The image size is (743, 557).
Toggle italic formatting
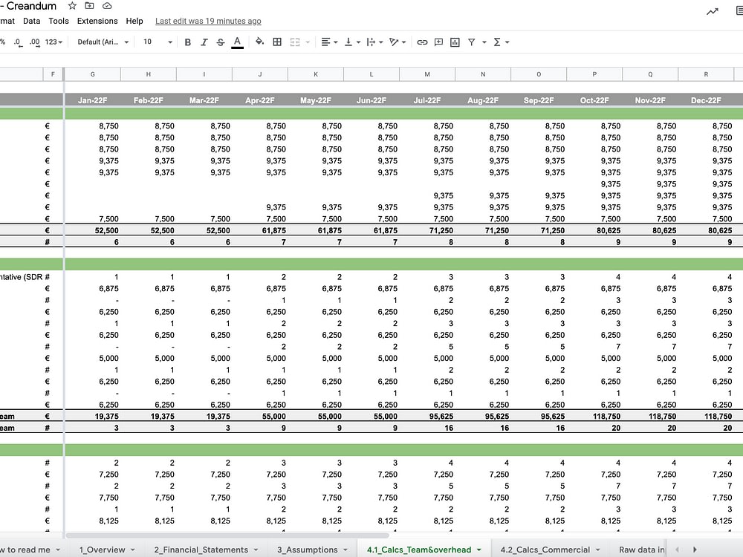point(204,42)
